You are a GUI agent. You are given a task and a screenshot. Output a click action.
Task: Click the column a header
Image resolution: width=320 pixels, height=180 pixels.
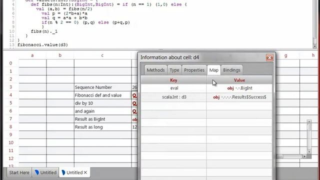[32, 55]
